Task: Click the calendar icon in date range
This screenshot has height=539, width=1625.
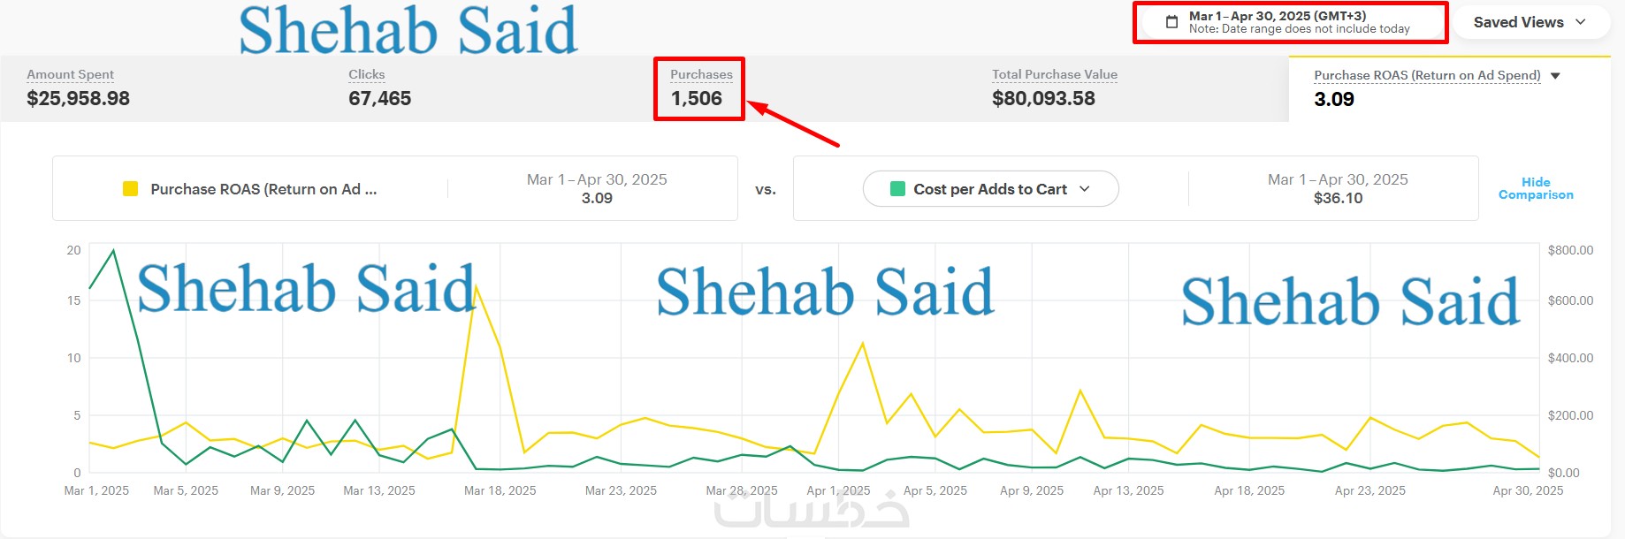Action: click(x=1171, y=22)
